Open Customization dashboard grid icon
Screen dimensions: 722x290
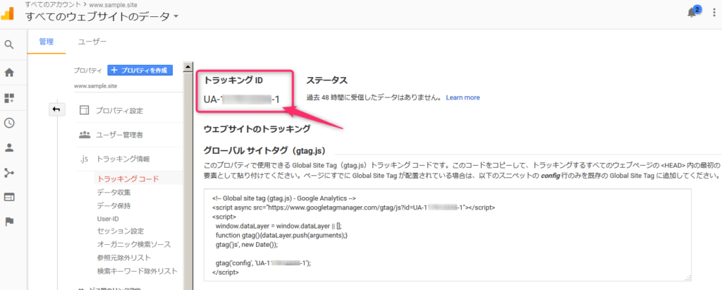9,98
